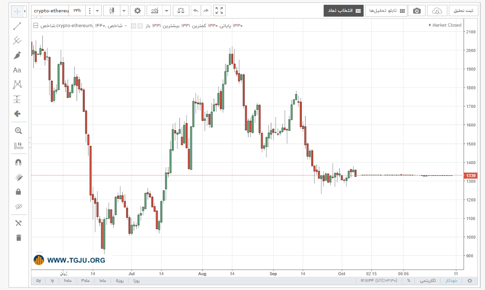Pick the brush drawing tool
Screen dimensions: 485x290
click(x=17, y=55)
